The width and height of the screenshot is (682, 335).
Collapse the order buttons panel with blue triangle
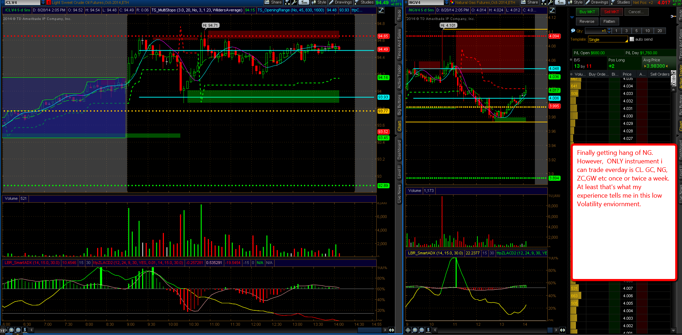(572, 17)
